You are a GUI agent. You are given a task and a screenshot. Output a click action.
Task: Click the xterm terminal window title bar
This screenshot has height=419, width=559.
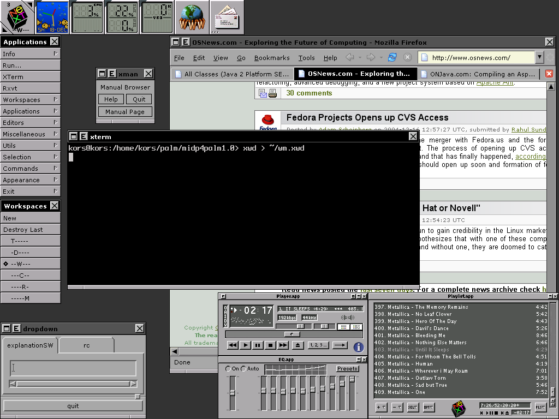[243, 136]
